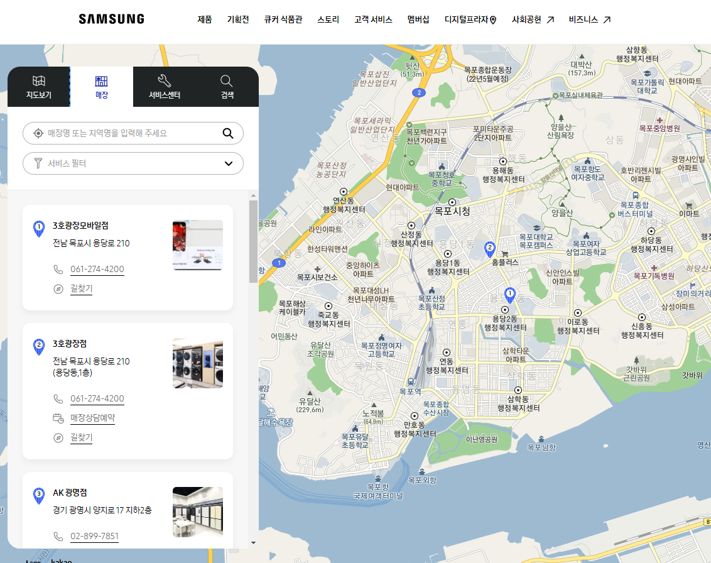Click the calendar reservation icon
The width and height of the screenshot is (711, 563).
(58, 418)
